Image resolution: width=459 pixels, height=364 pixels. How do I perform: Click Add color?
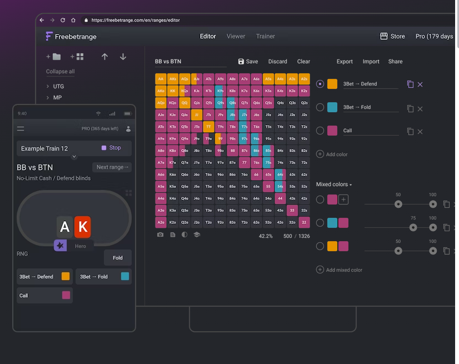(332, 154)
